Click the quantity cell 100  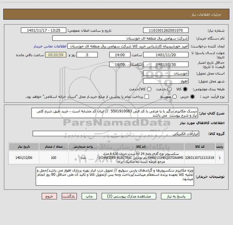tap(54, 158)
